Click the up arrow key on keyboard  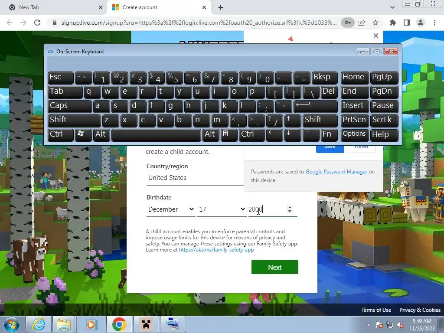coord(292,121)
